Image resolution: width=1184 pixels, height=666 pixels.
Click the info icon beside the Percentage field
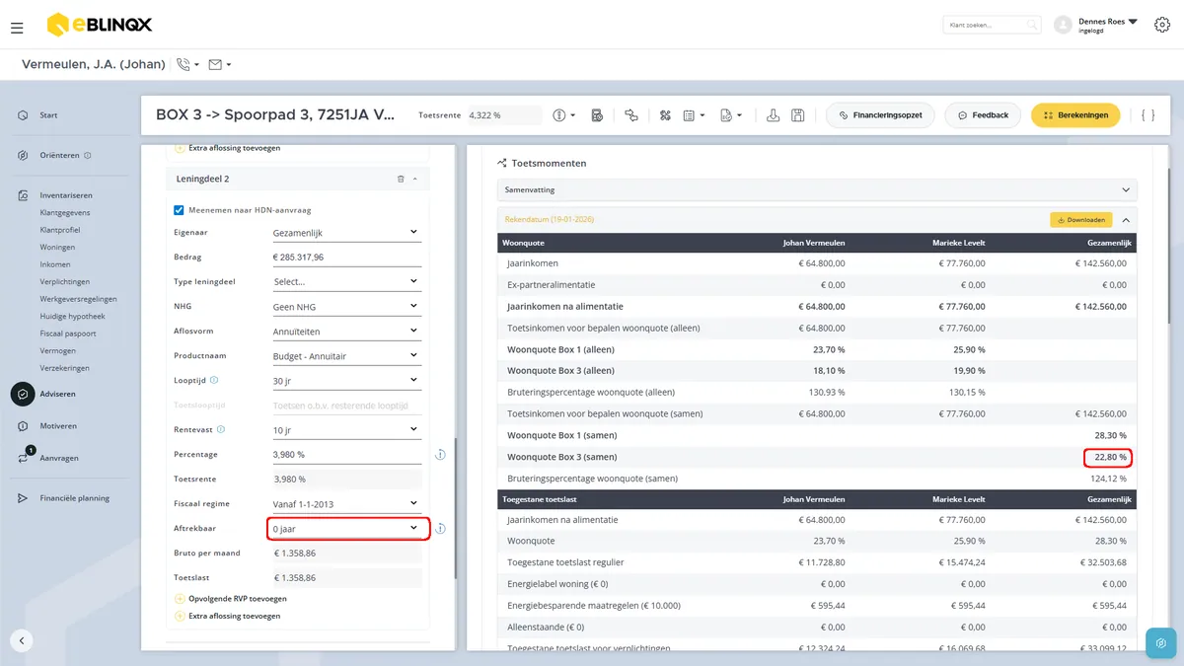(x=440, y=455)
